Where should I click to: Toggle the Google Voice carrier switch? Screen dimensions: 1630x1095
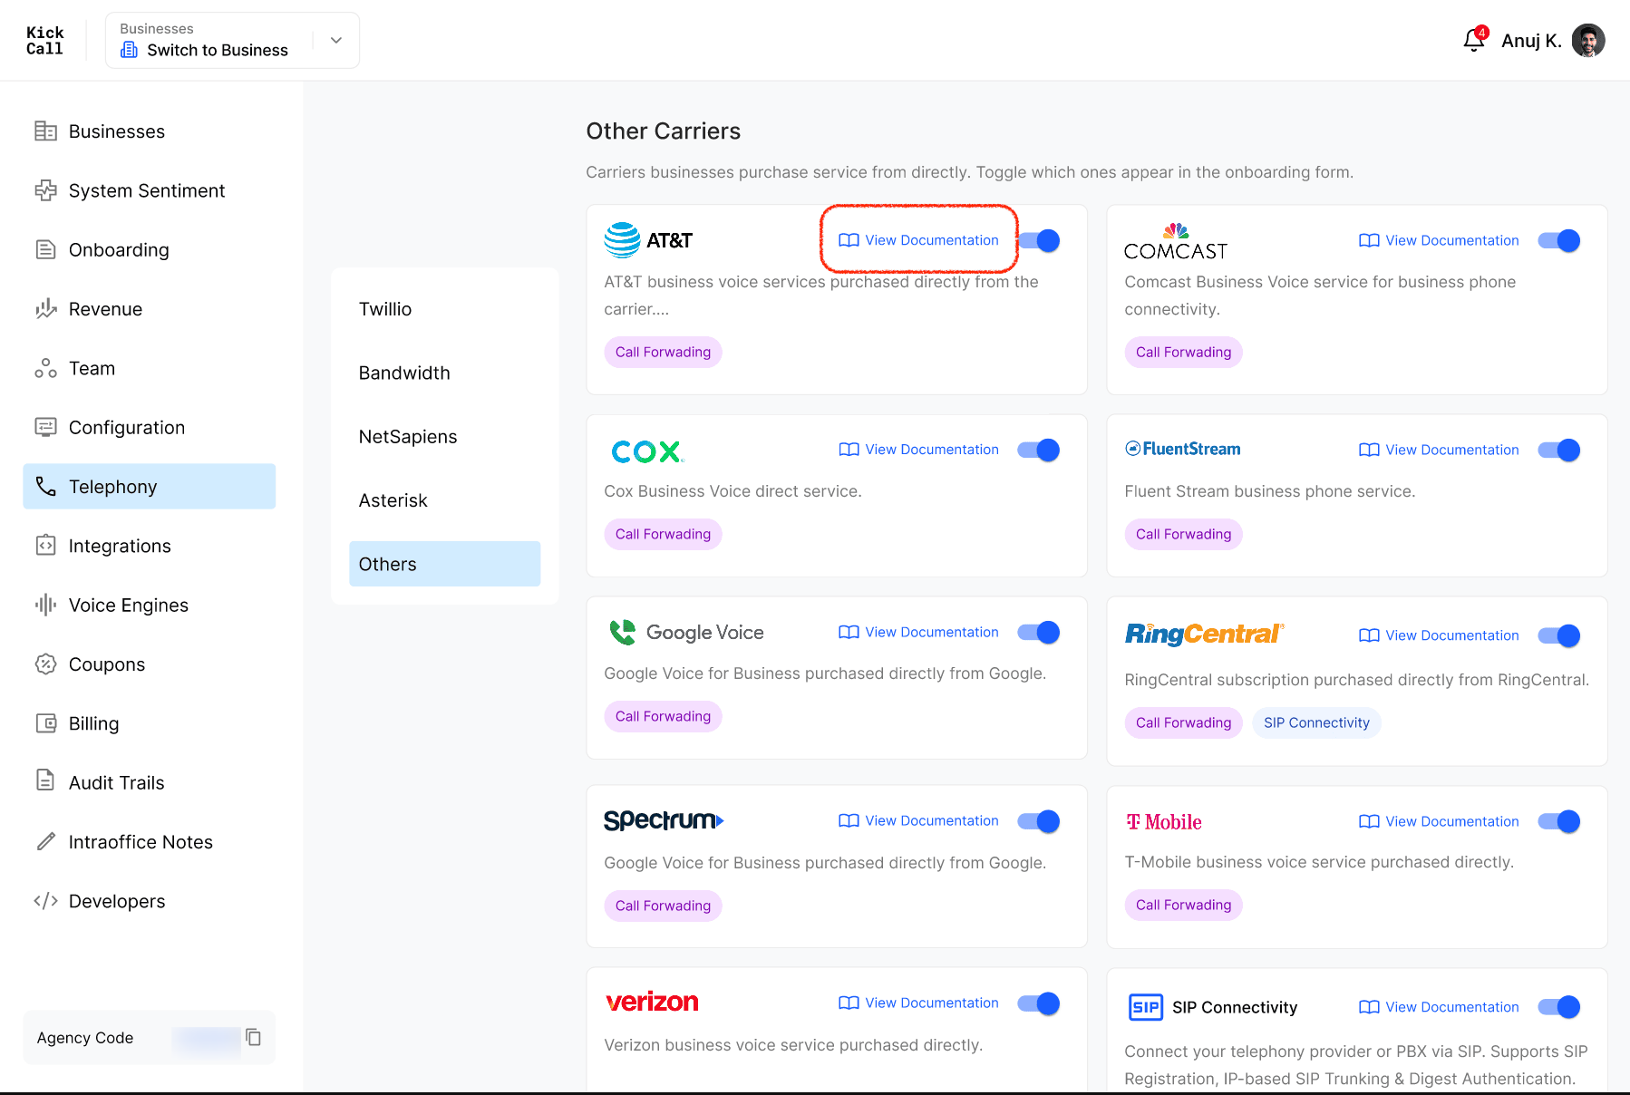click(1039, 632)
